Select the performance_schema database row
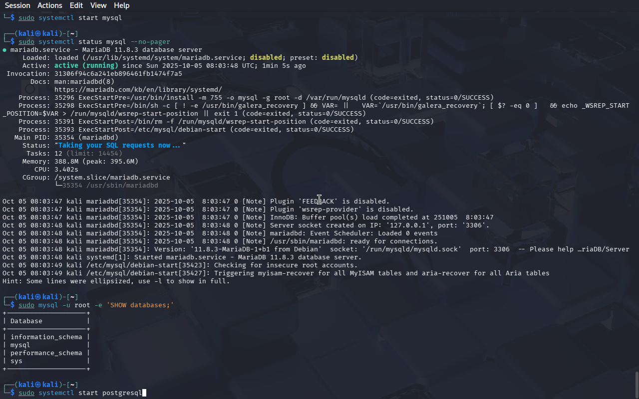The width and height of the screenshot is (639, 399). tap(46, 353)
